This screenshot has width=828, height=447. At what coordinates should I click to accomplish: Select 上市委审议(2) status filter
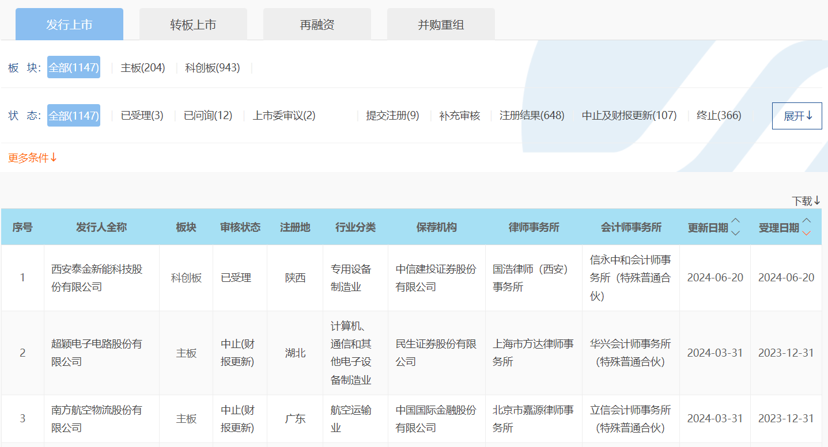point(283,115)
